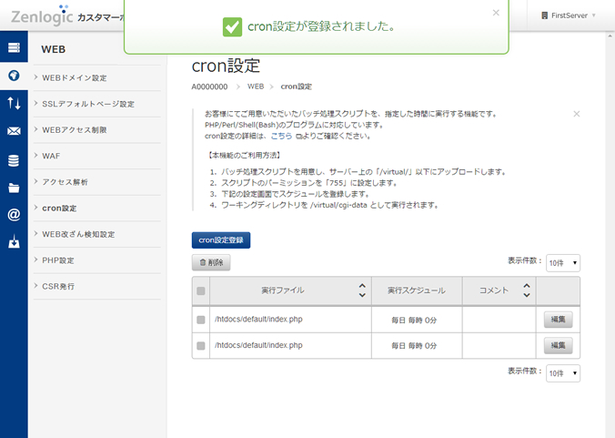Open the database stack icon in the sidebar
The image size is (615, 438).
point(14,160)
